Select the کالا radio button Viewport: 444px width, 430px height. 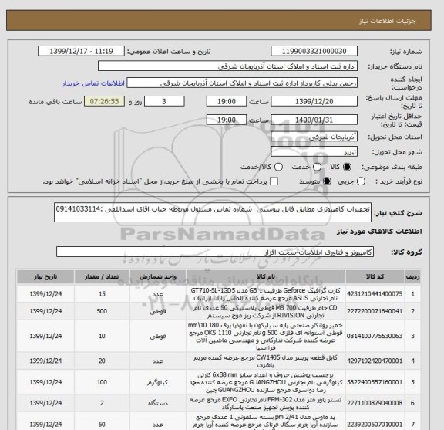click(x=347, y=167)
